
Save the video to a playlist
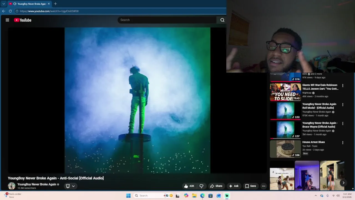coord(250,186)
